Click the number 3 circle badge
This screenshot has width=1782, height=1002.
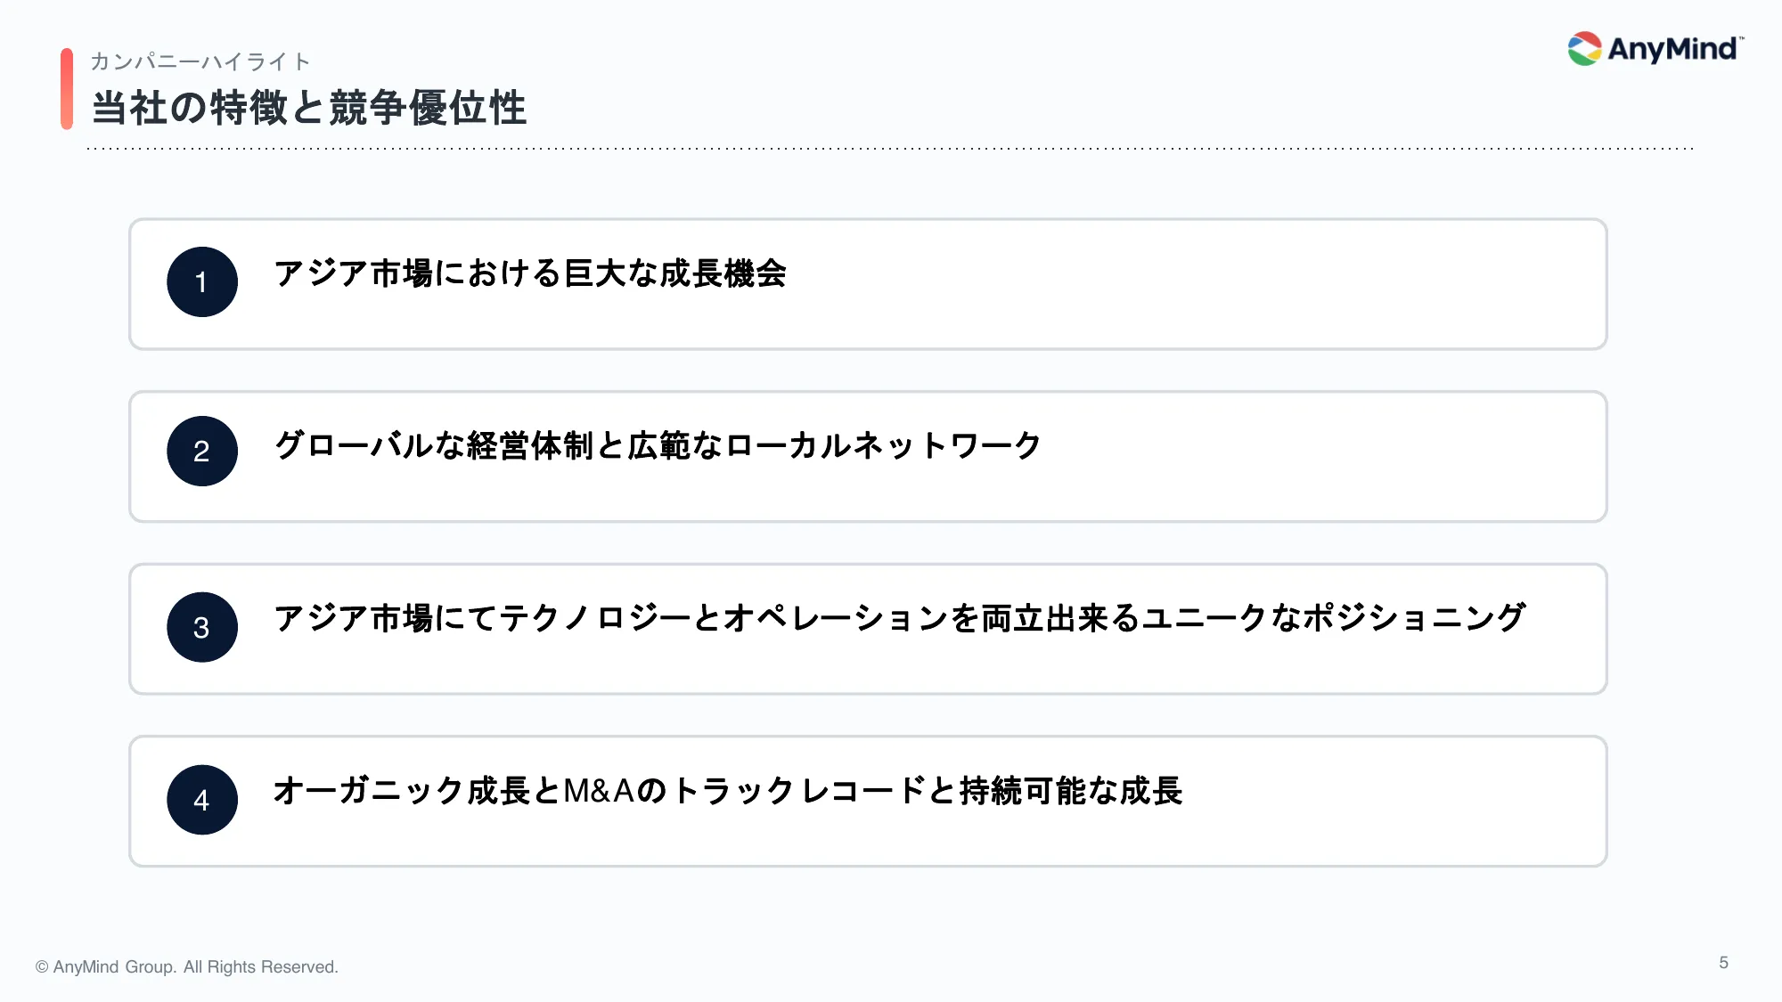coord(202,627)
